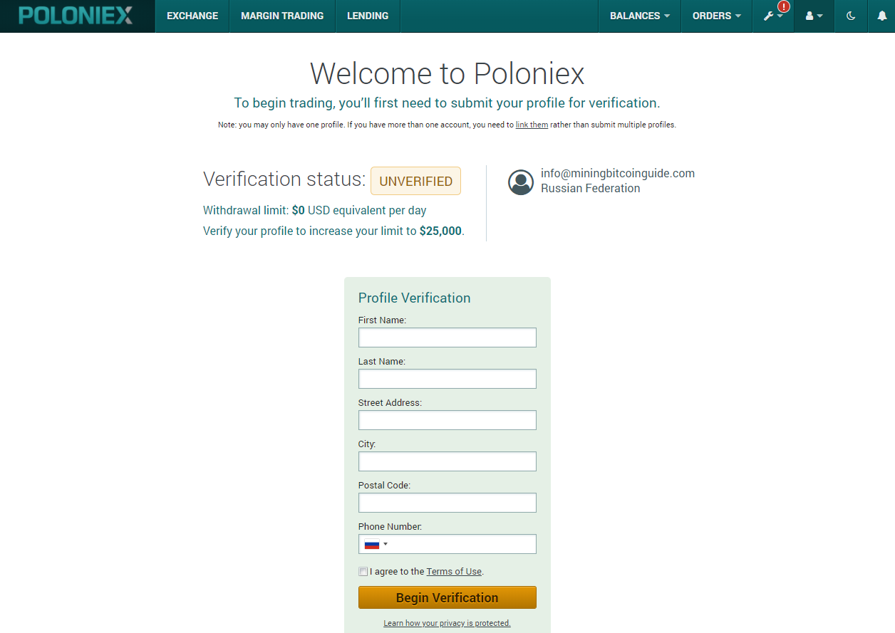Click the First Name input field
Viewport: 895px width, 633px height.
(447, 338)
